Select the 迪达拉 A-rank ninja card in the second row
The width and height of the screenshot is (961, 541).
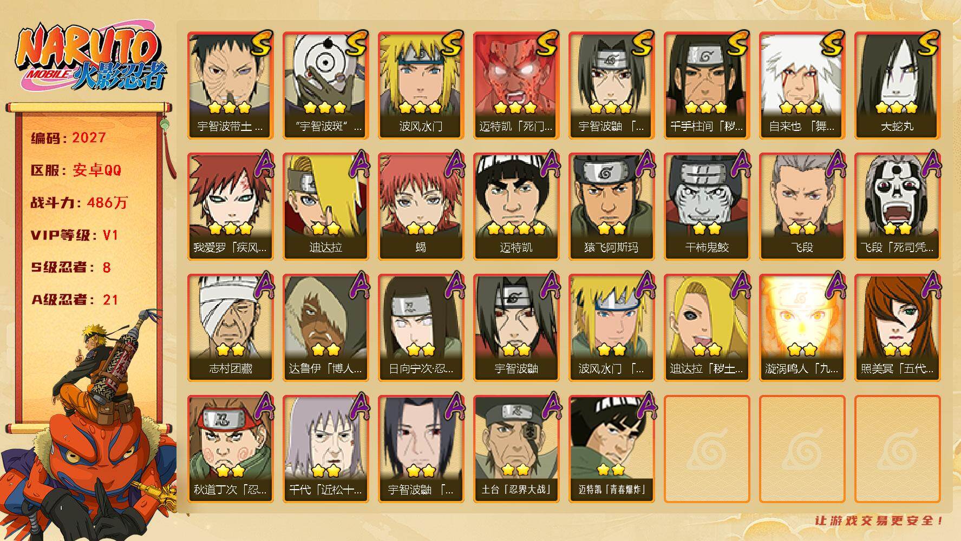pos(325,207)
